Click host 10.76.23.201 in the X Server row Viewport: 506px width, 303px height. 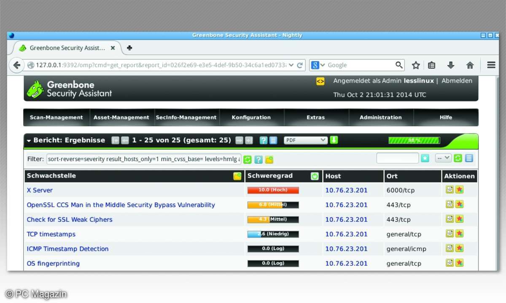pos(346,190)
